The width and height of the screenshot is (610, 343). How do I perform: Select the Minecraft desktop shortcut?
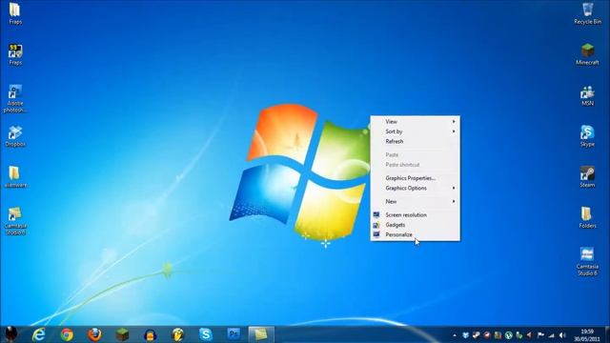[x=587, y=54]
